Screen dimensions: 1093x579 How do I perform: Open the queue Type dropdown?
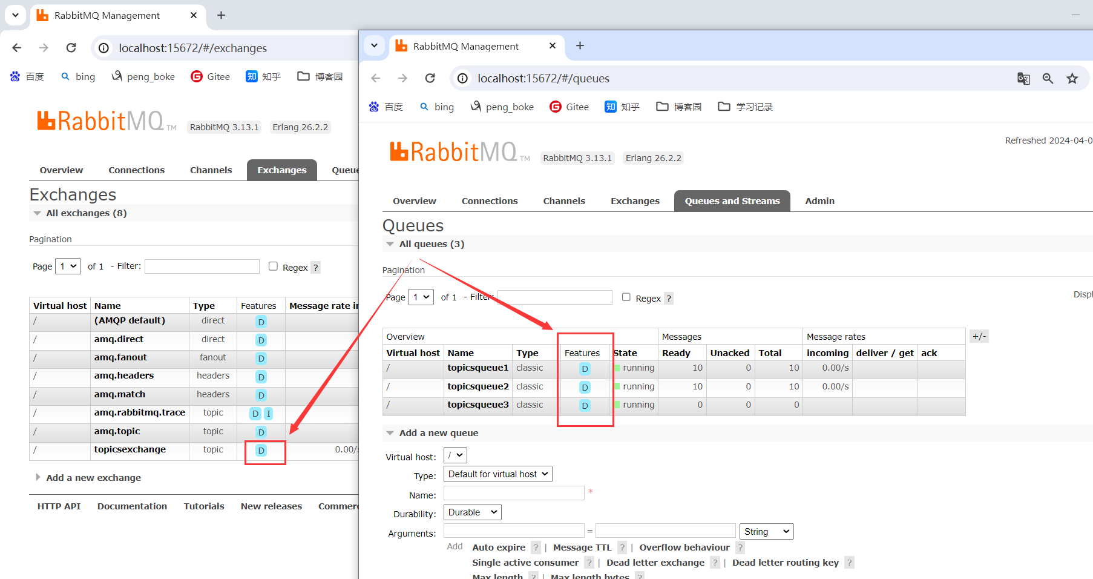tap(497, 474)
